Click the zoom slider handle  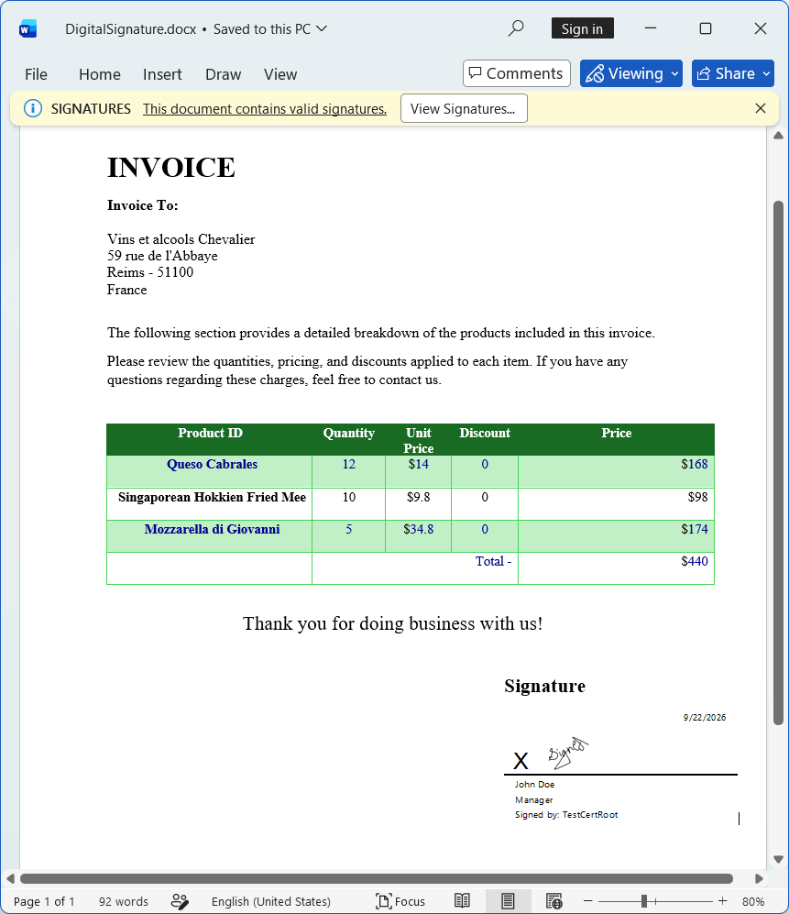tap(644, 901)
